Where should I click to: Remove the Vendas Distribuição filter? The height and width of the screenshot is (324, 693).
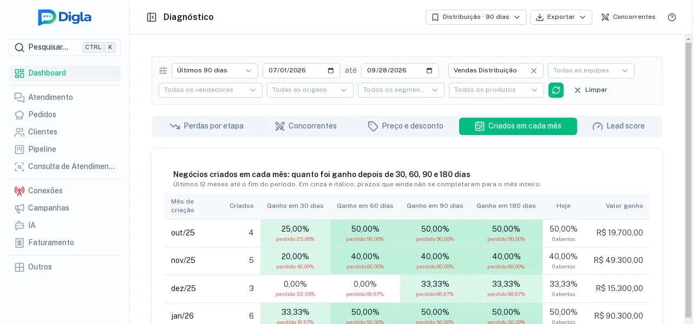[x=534, y=71]
